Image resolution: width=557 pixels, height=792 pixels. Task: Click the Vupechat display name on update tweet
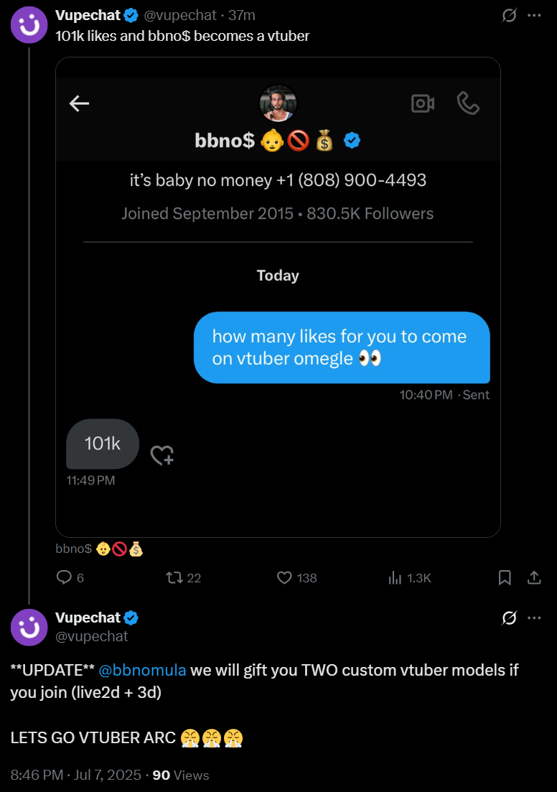[88, 618]
